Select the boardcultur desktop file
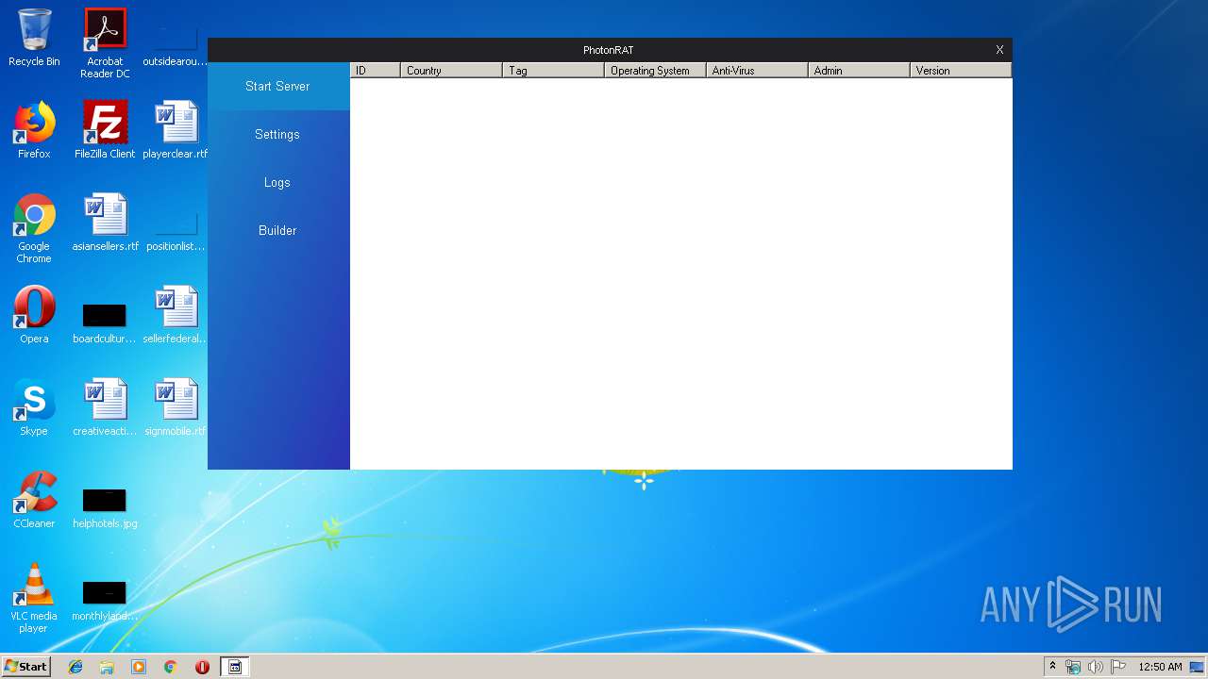The height and width of the screenshot is (679, 1208). pos(105,322)
